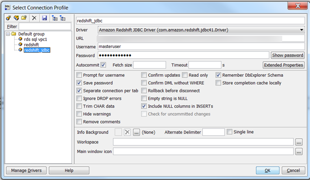Screen dimensions: 310x180
Task: Check the Confirm updates box
Action: click(144, 75)
